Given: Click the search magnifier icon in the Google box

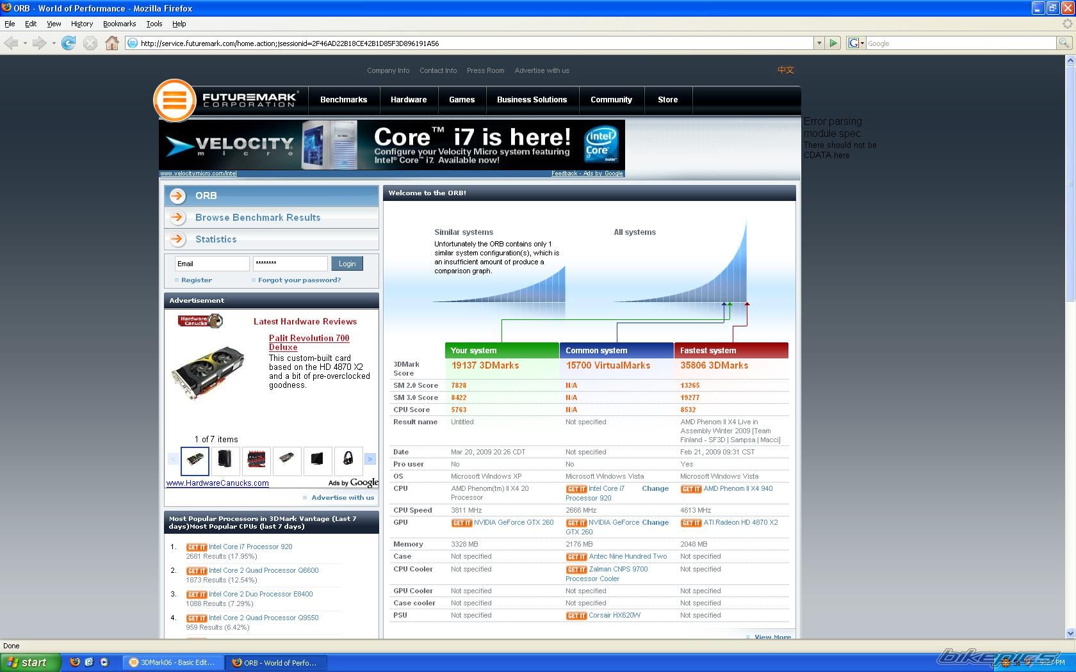Looking at the screenshot, I should point(1063,43).
